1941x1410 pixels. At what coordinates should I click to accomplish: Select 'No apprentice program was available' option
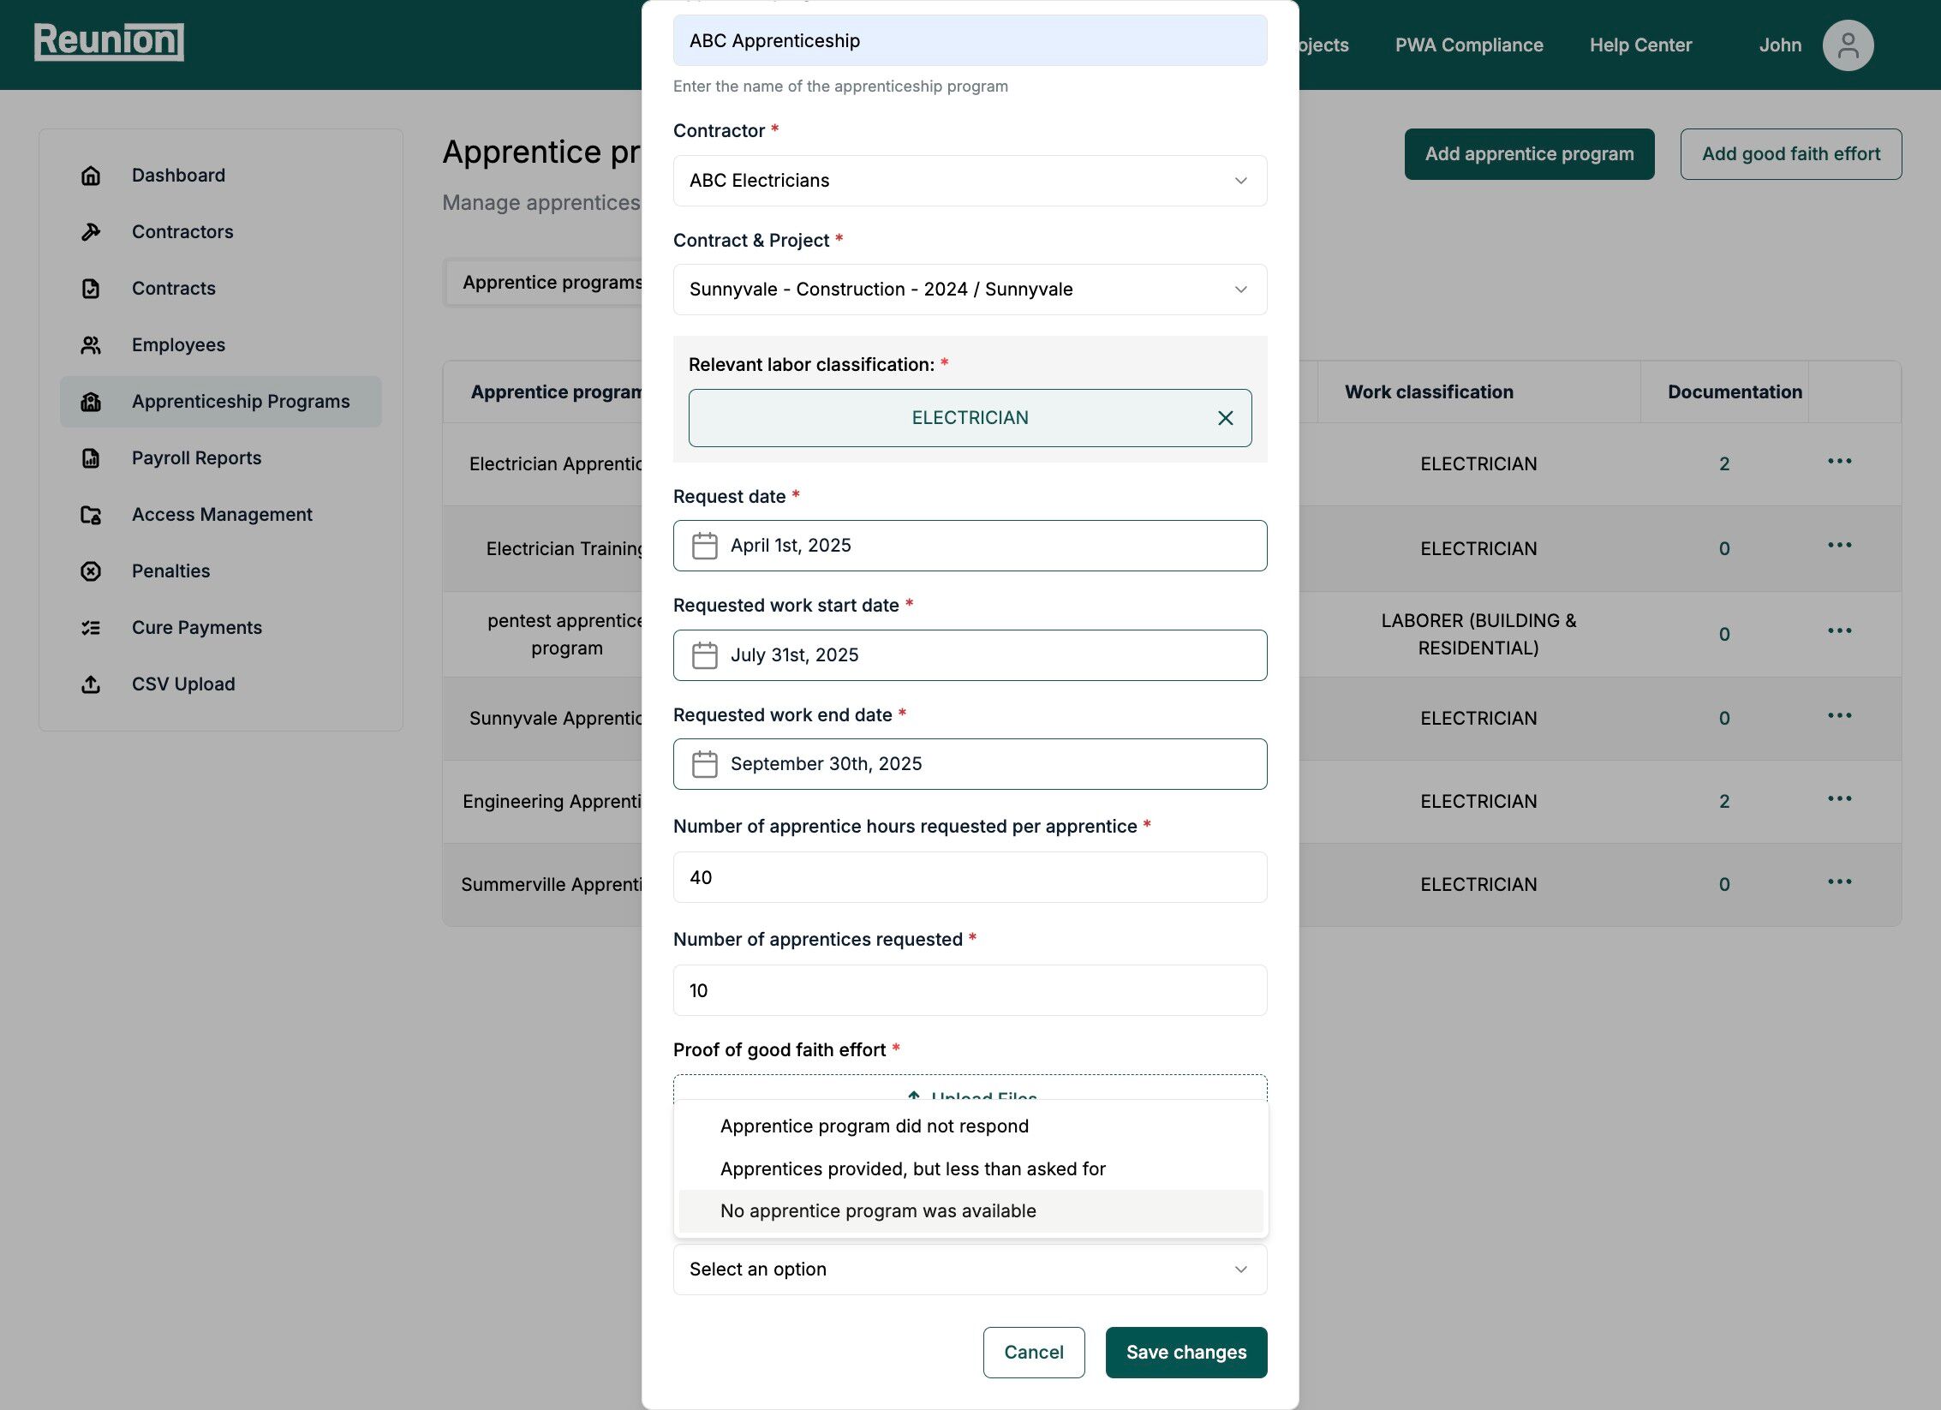point(877,1211)
